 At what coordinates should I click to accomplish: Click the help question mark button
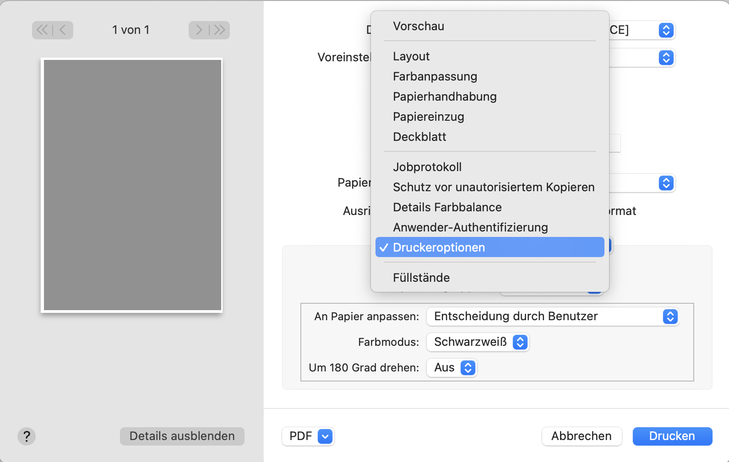tap(27, 436)
